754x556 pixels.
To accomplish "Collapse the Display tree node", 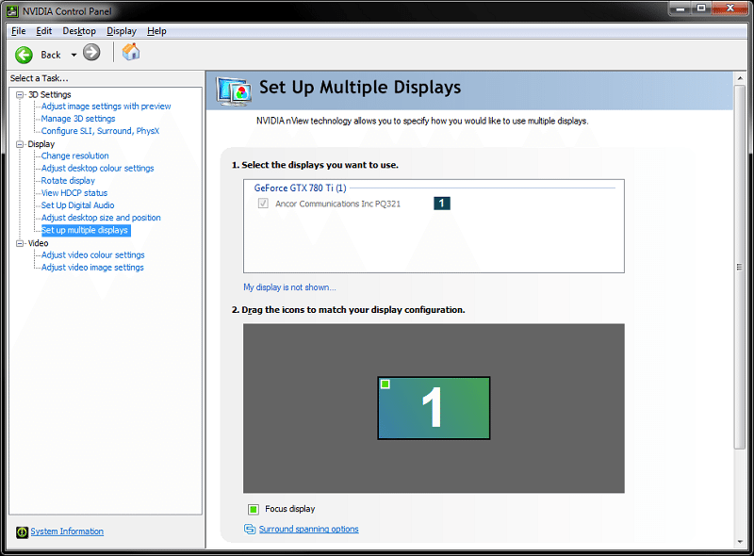I will click(x=20, y=144).
